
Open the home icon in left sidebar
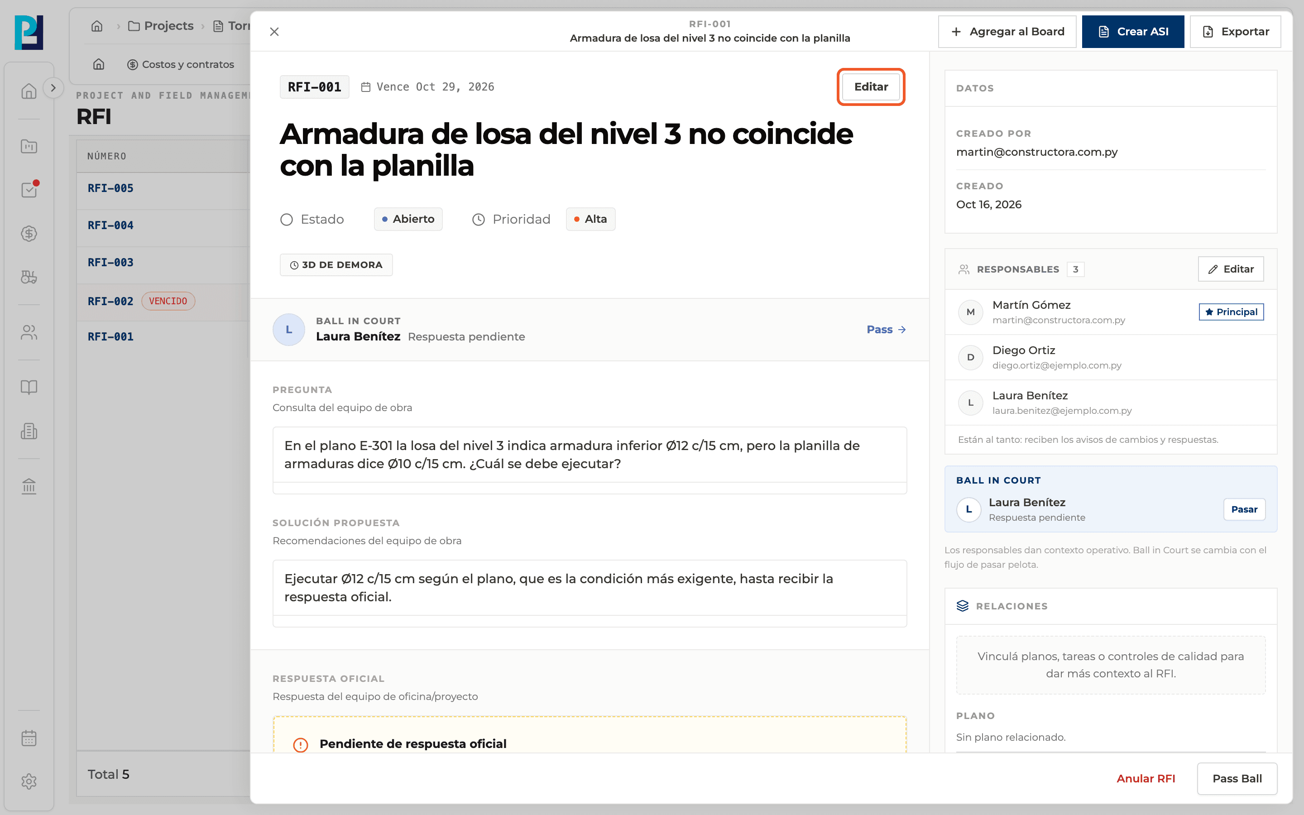point(29,91)
